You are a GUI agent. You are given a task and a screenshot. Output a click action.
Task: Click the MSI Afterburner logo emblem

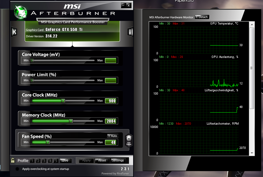pos(21,12)
